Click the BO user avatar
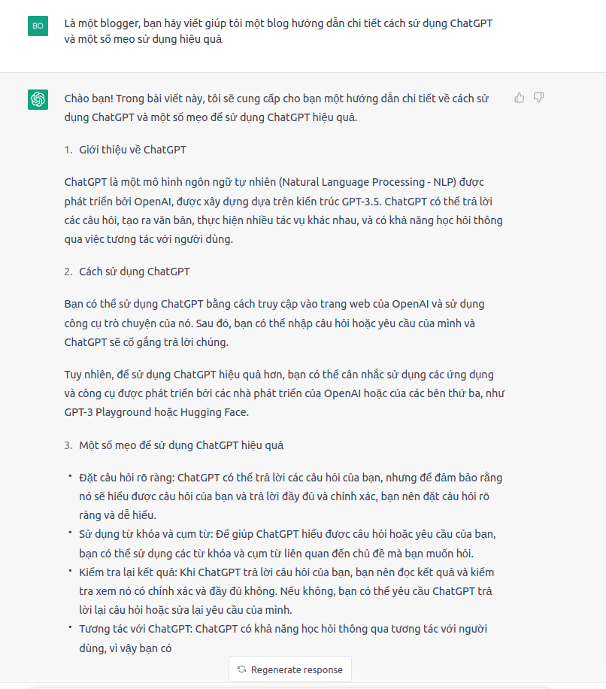The image size is (606, 689). click(38, 26)
